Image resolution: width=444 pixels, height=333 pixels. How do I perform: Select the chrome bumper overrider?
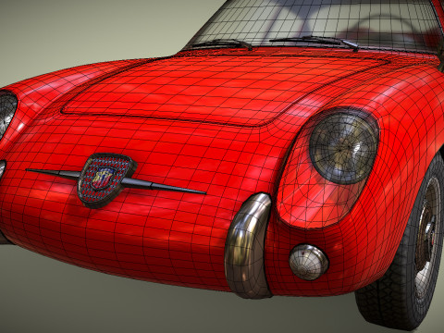[248, 246]
